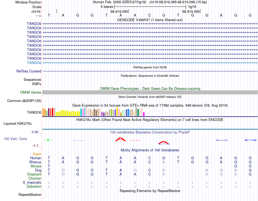Click Gene Expression in 54 tissues title
Image resolution: width=258 pixels, height=201 pixels.
(x=150, y=105)
